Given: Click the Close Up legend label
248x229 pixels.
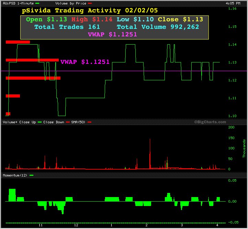Looking at the screenshot, I should [27, 122].
